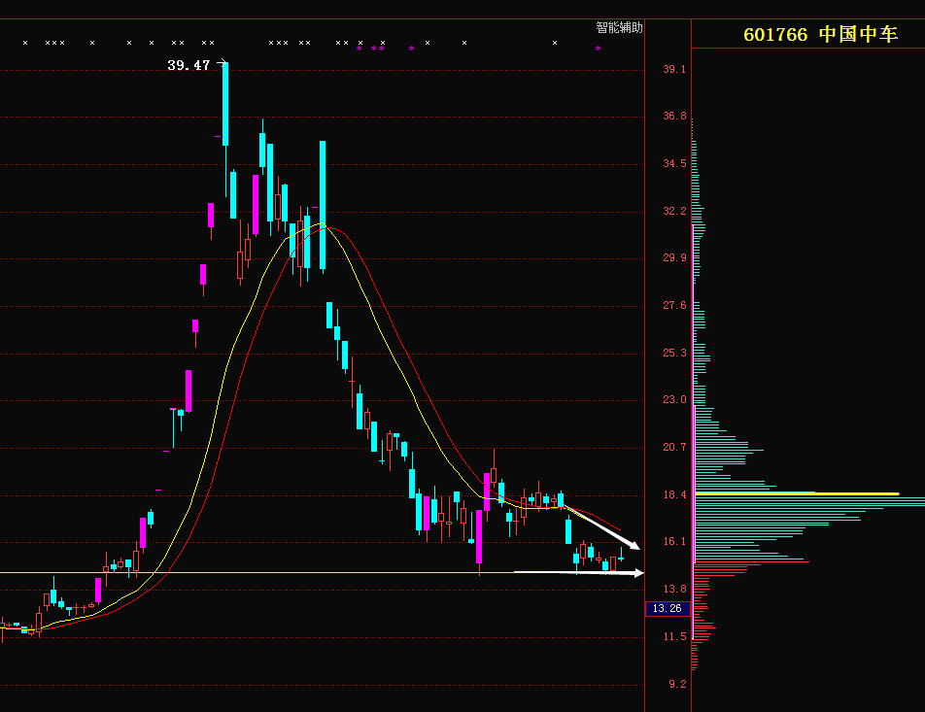
Task: Click the 601766 中国中车 stock title
Action: (x=820, y=35)
